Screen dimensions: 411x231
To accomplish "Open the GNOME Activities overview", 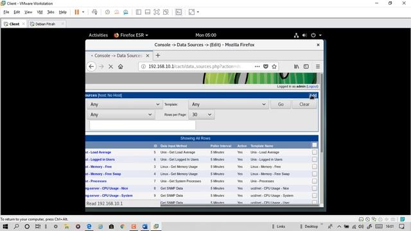I will click(98, 35).
